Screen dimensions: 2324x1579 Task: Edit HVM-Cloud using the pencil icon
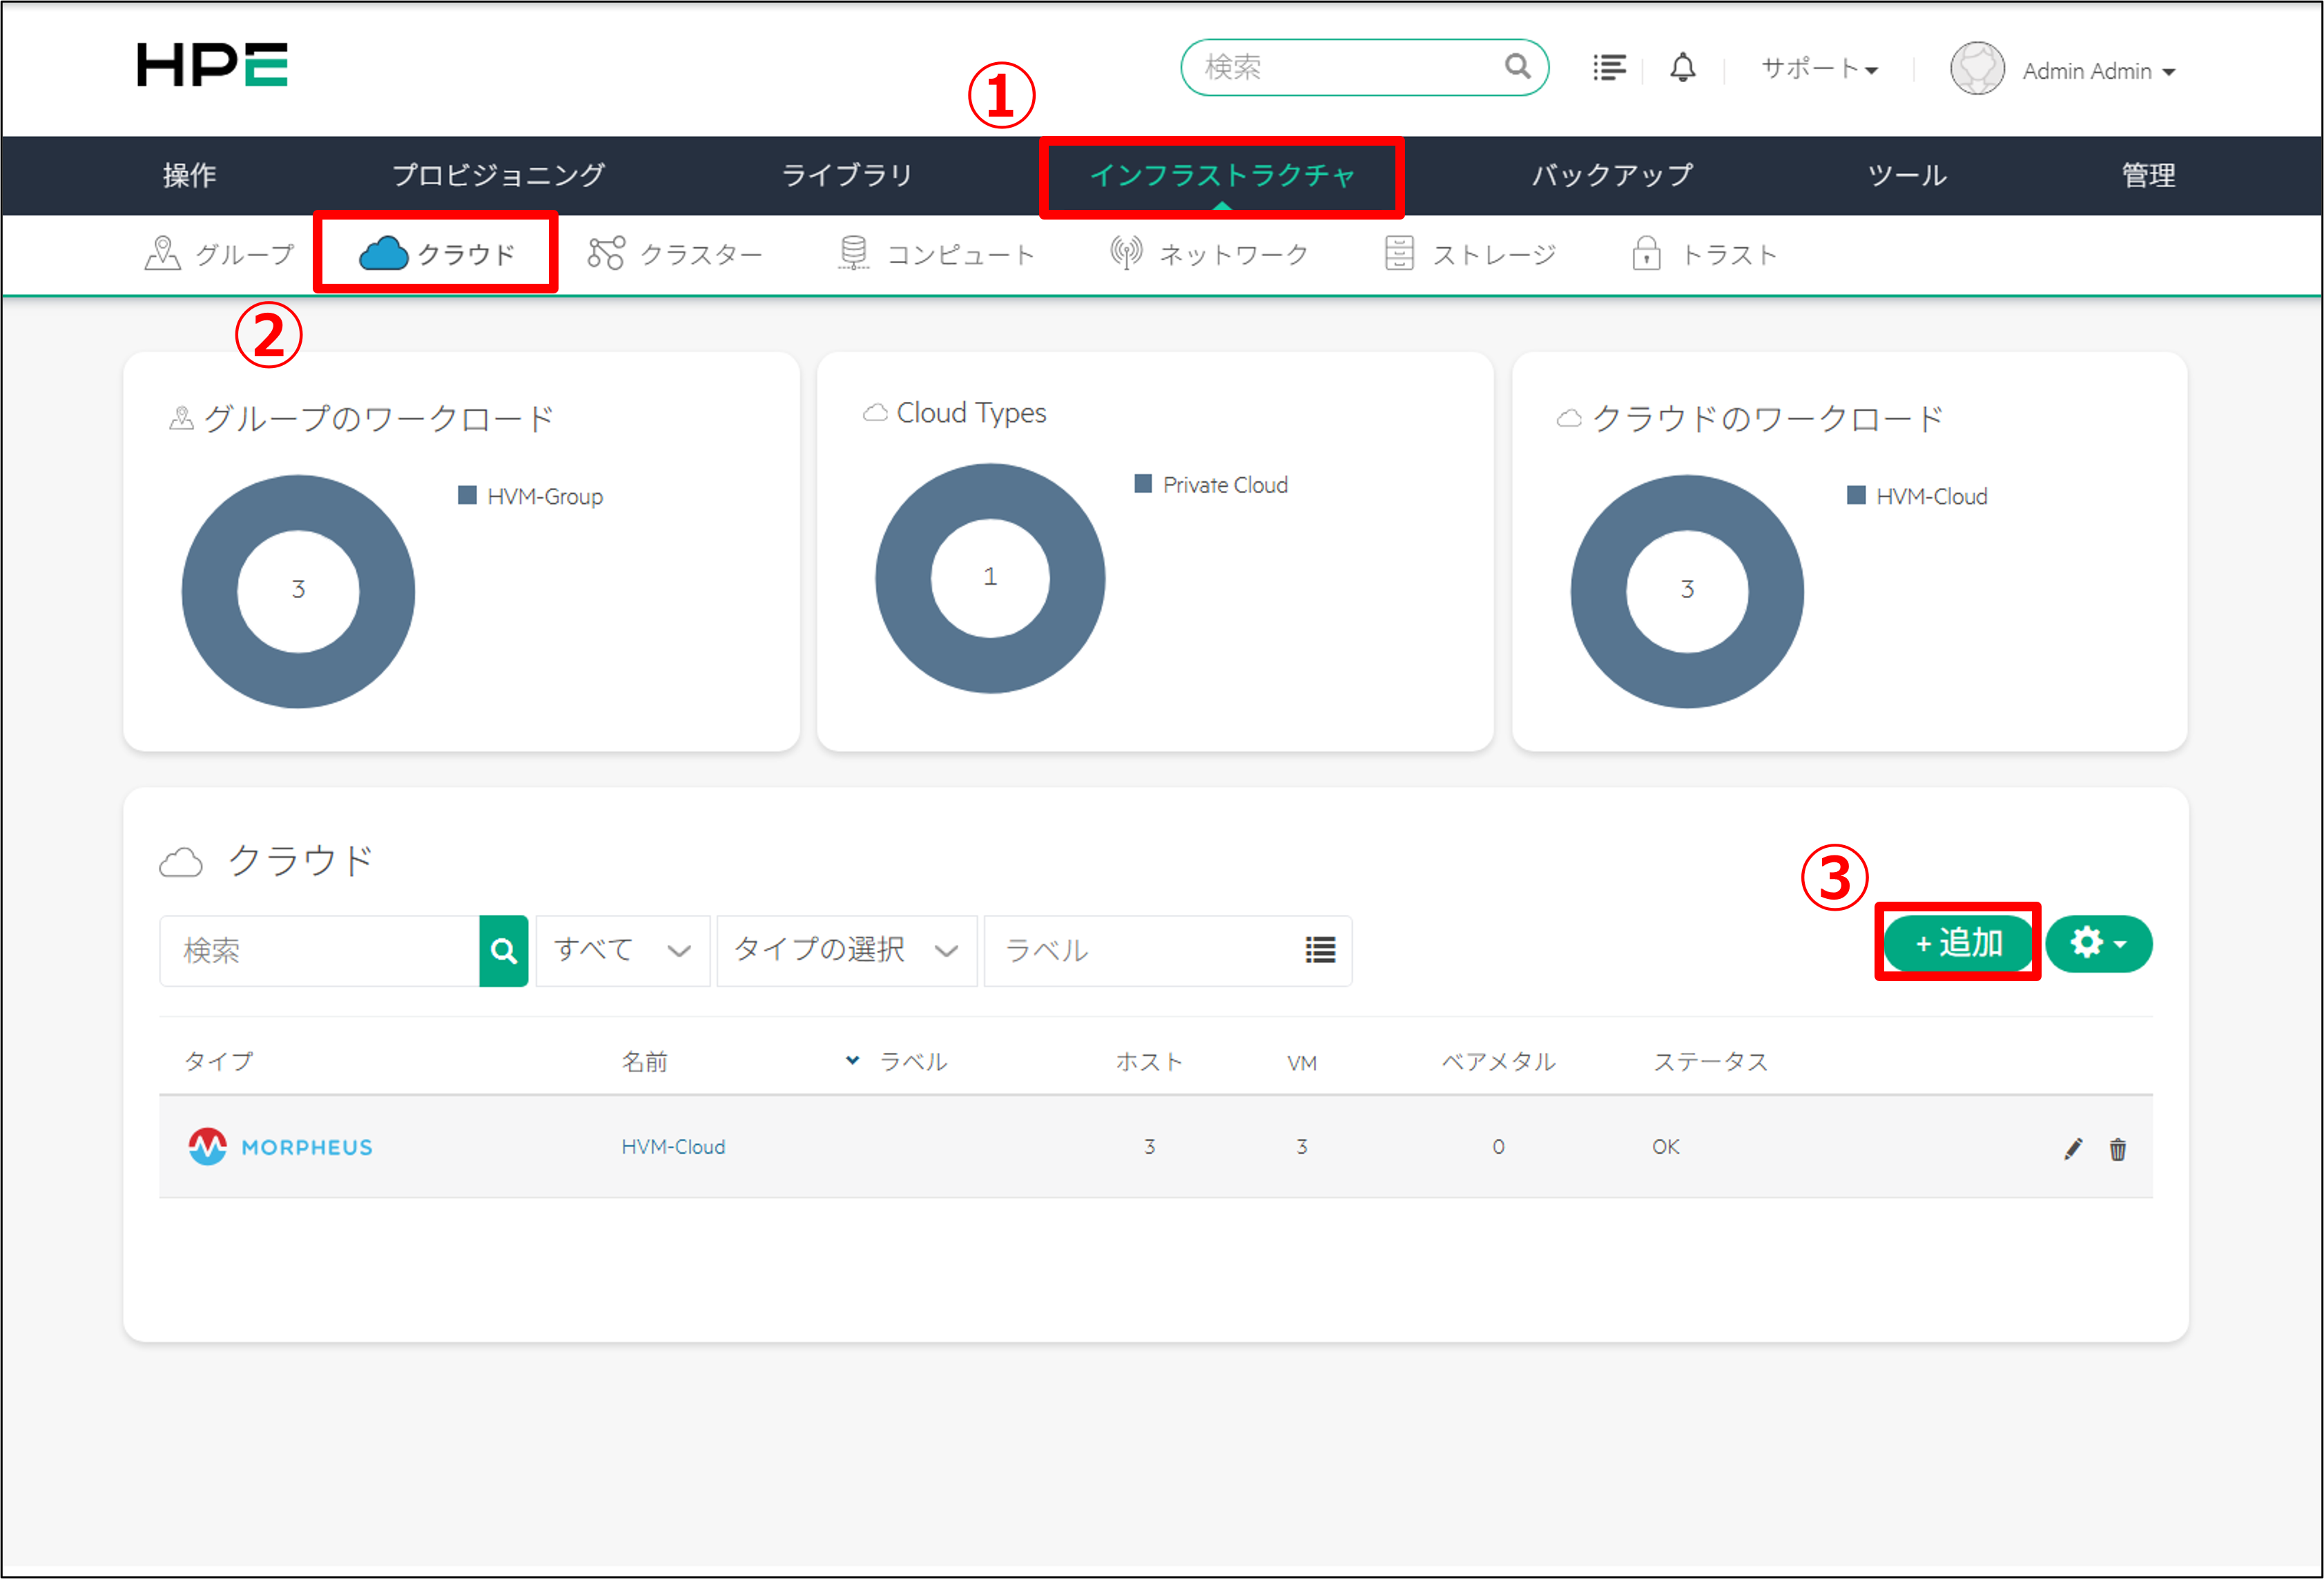(x=2073, y=1148)
